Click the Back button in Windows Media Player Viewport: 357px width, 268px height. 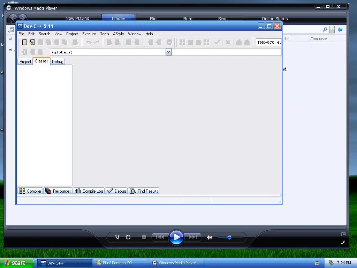[13, 18]
